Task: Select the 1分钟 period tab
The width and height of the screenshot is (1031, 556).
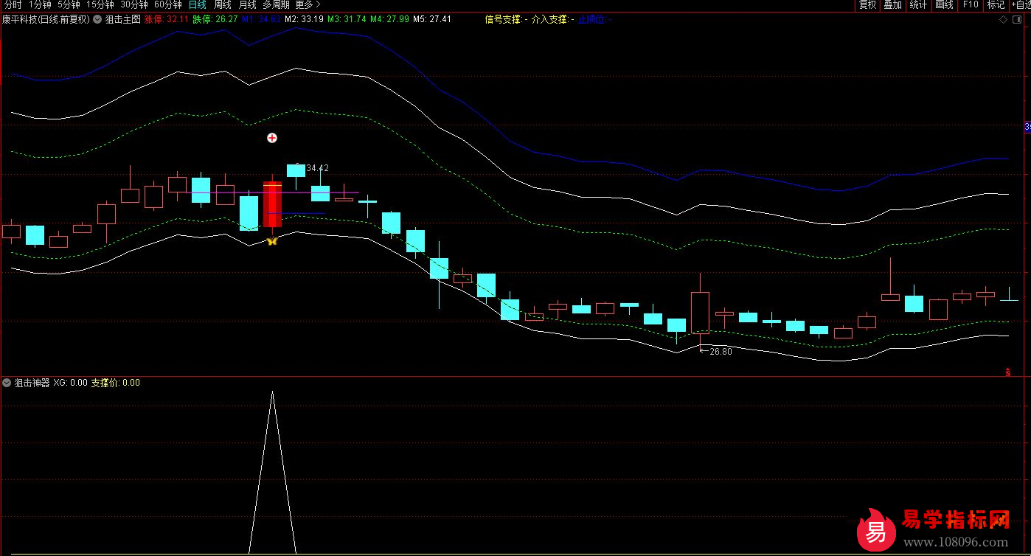Action: tap(41, 4)
